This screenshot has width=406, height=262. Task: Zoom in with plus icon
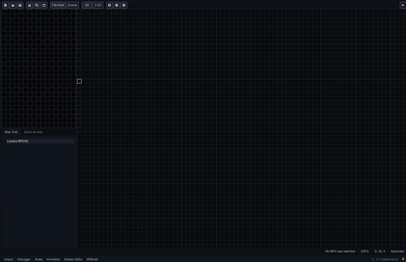click(109, 5)
